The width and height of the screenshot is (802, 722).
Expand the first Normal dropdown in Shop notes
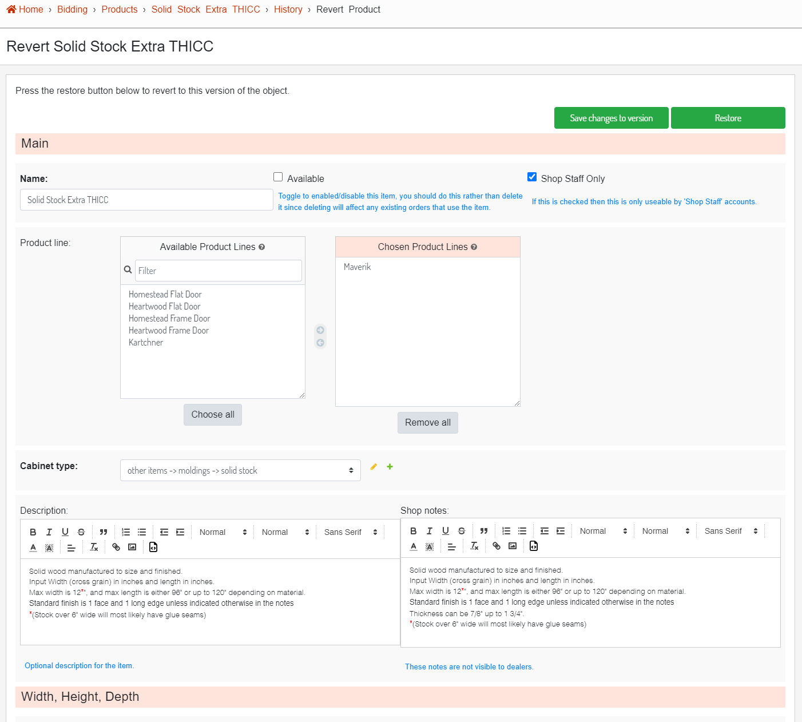tap(603, 531)
